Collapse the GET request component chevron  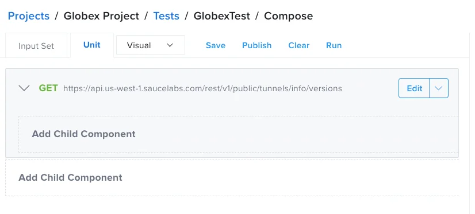(24, 88)
